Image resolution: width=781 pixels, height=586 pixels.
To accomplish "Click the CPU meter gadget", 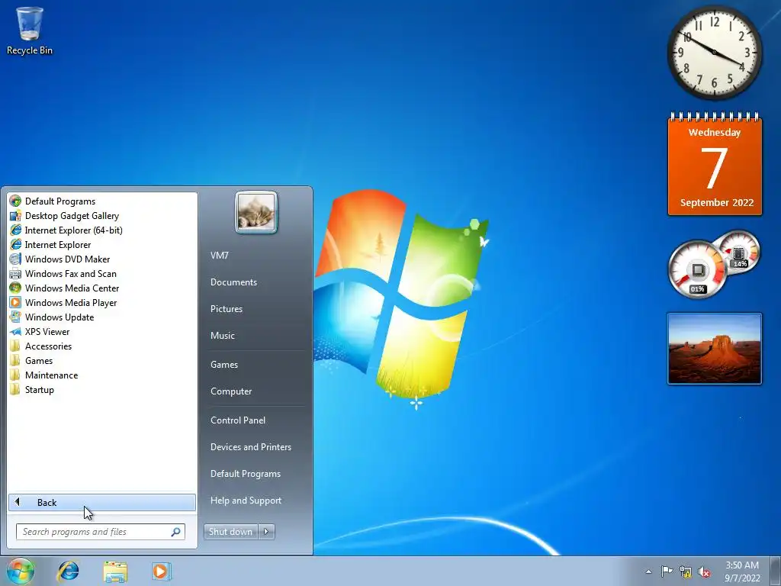I will pos(697,269).
